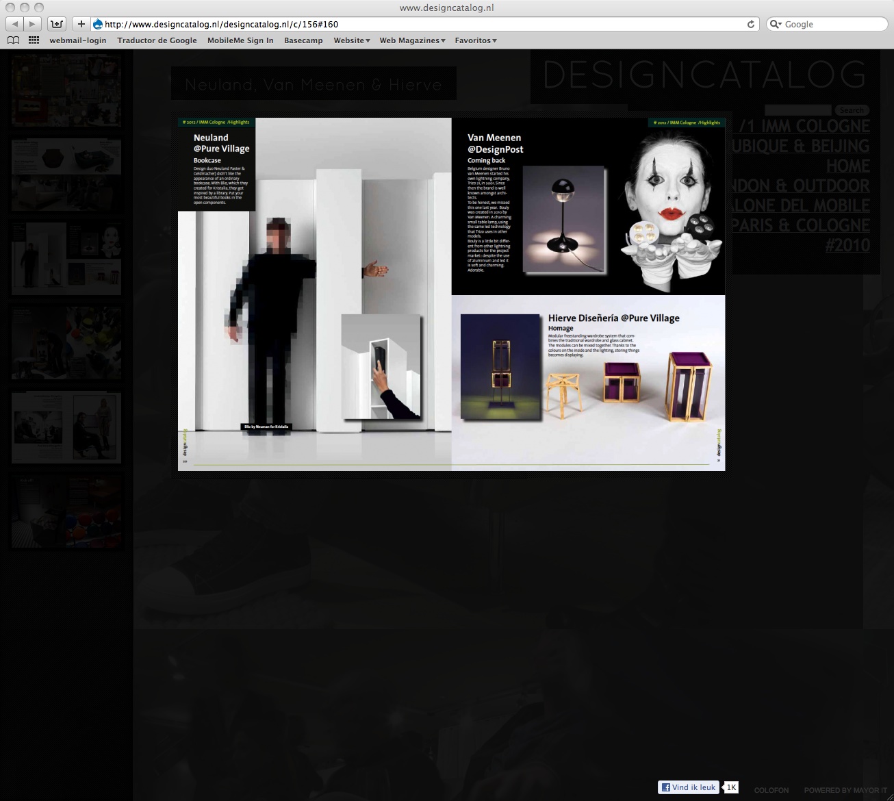Click the Safari forward arrow button

[33, 24]
